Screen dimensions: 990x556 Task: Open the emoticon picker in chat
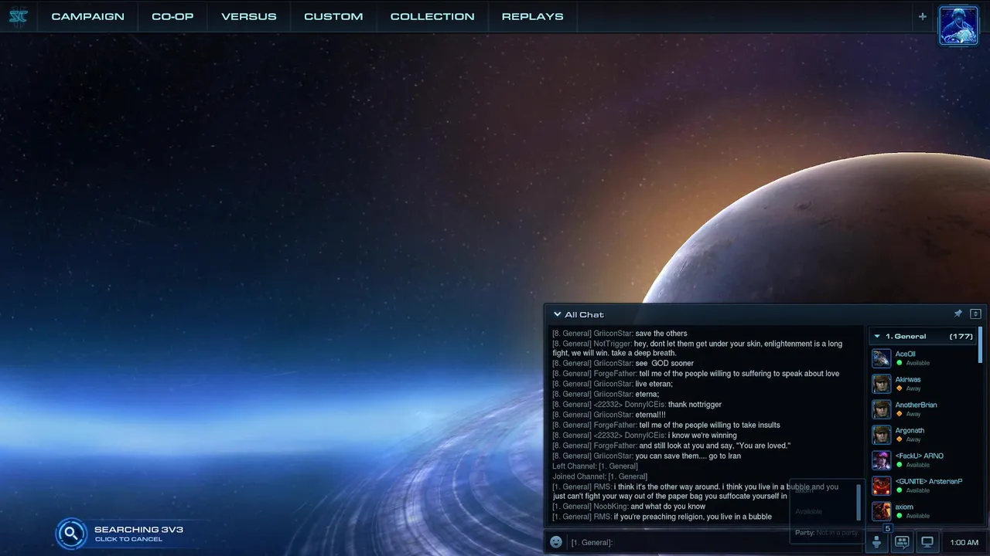coord(556,542)
